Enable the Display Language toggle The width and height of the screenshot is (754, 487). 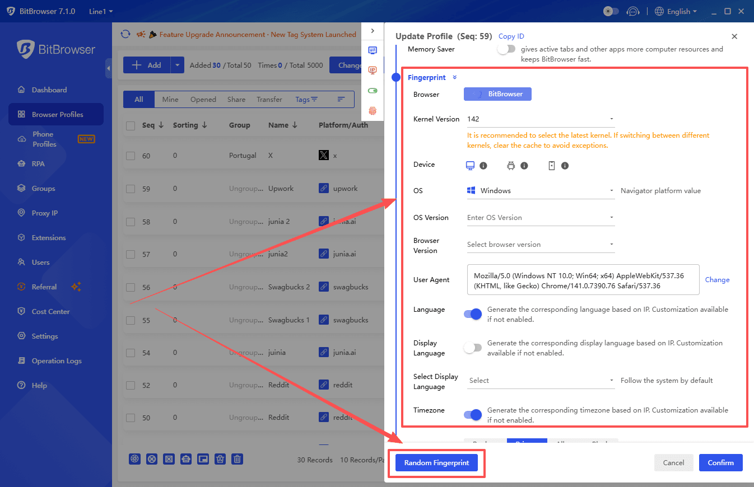473,348
